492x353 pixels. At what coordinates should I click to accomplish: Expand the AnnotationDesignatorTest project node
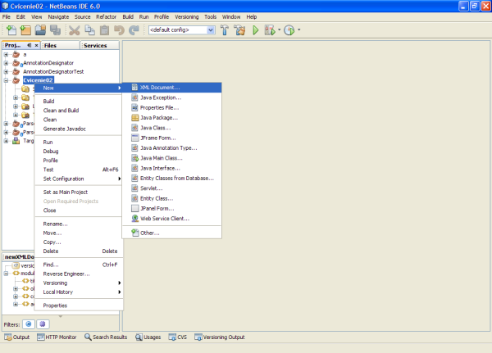tap(6, 72)
